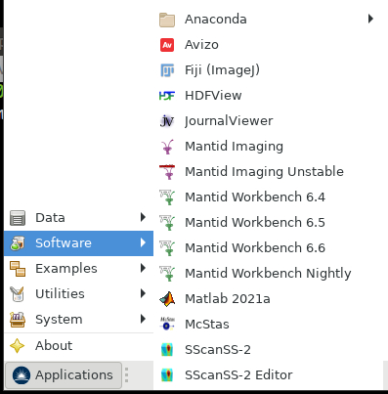Click the red Avizo icon
Image resolution: width=388 pixels, height=394 pixels.
[167, 45]
